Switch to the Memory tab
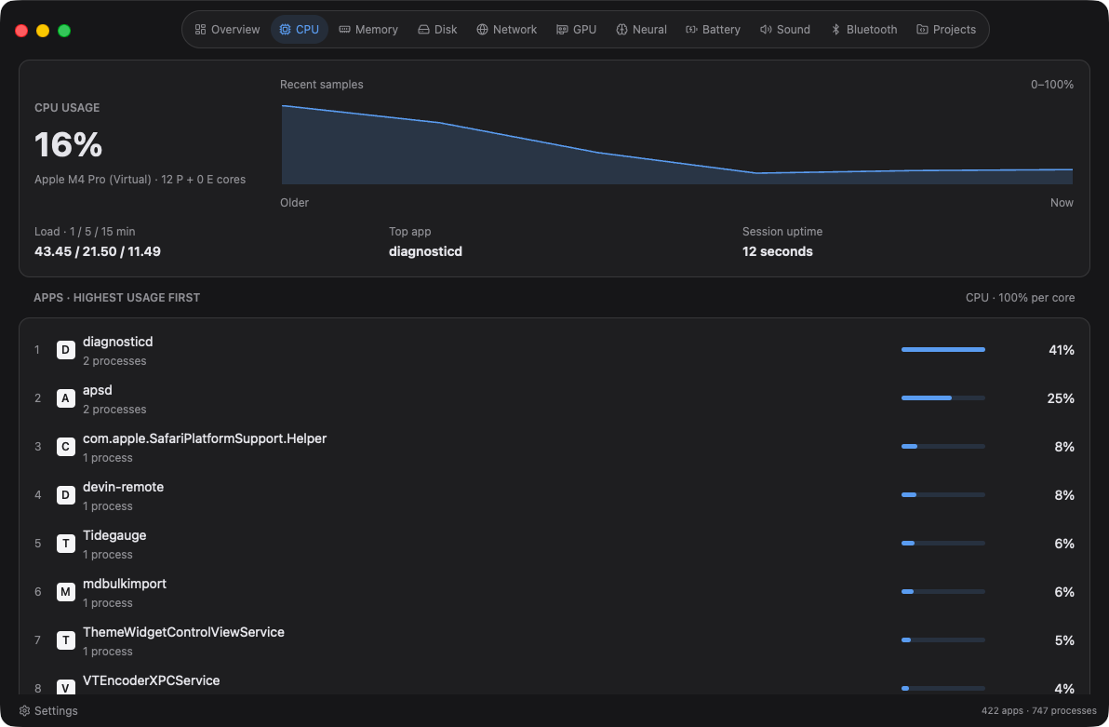 point(368,30)
